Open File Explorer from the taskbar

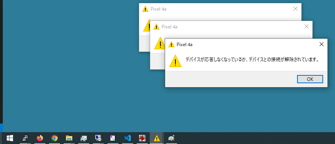(x=69, y=138)
